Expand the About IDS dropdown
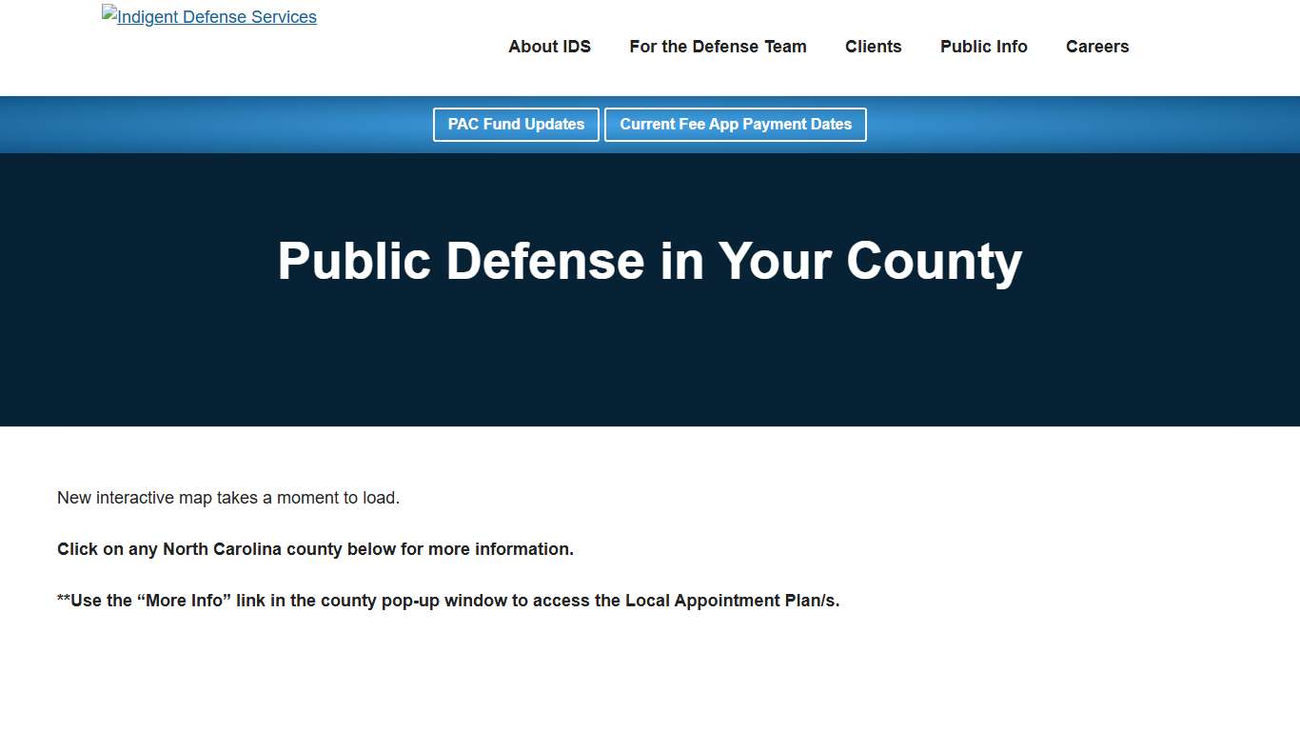The width and height of the screenshot is (1300, 731). pyautogui.click(x=549, y=47)
